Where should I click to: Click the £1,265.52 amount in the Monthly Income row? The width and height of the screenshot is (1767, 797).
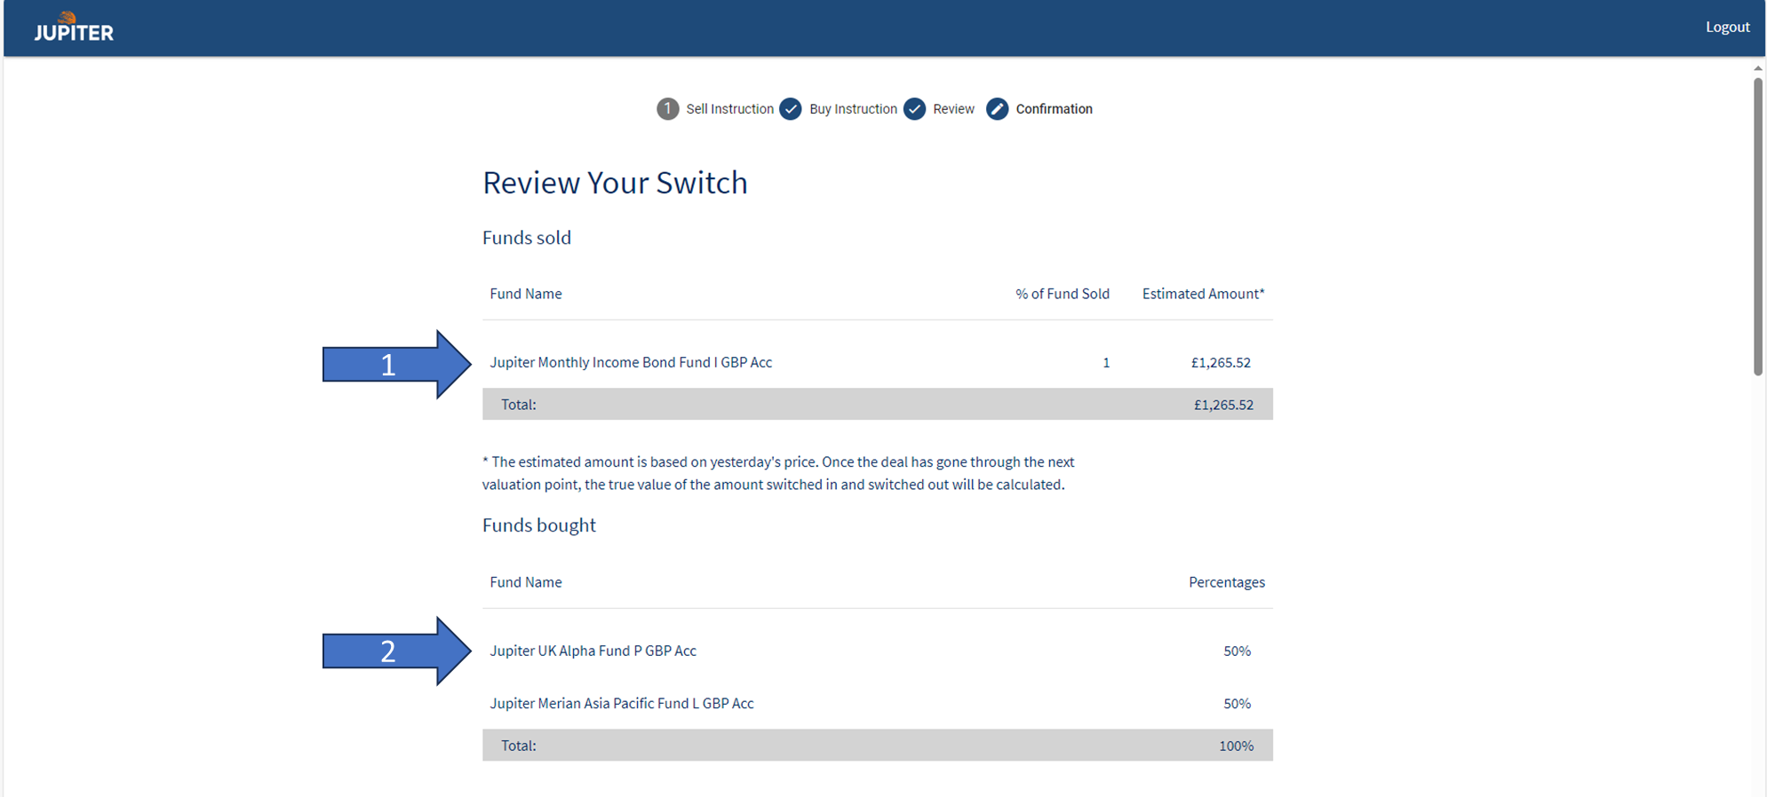point(1221,362)
